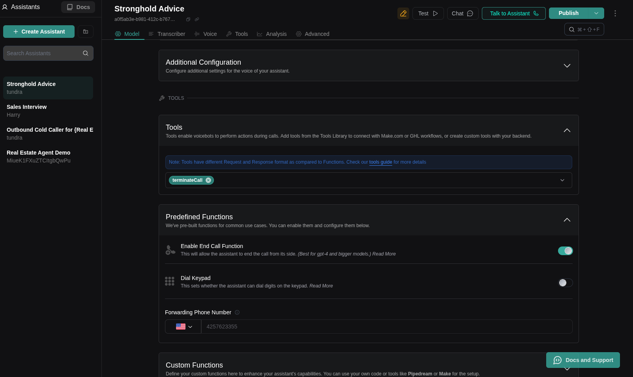The height and width of the screenshot is (377, 633).
Task: Click the three-dot overflow menu
Action: point(615,13)
